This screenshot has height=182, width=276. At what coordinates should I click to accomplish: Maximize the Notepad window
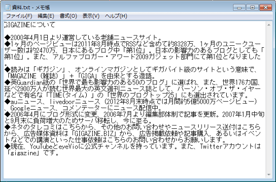point(252,7)
